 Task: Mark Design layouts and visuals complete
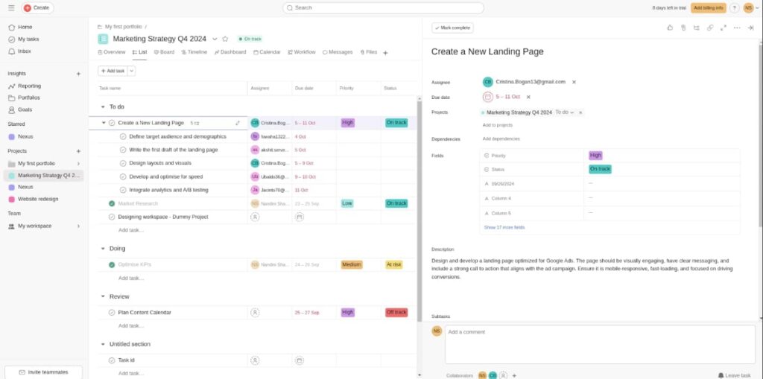[x=123, y=164]
